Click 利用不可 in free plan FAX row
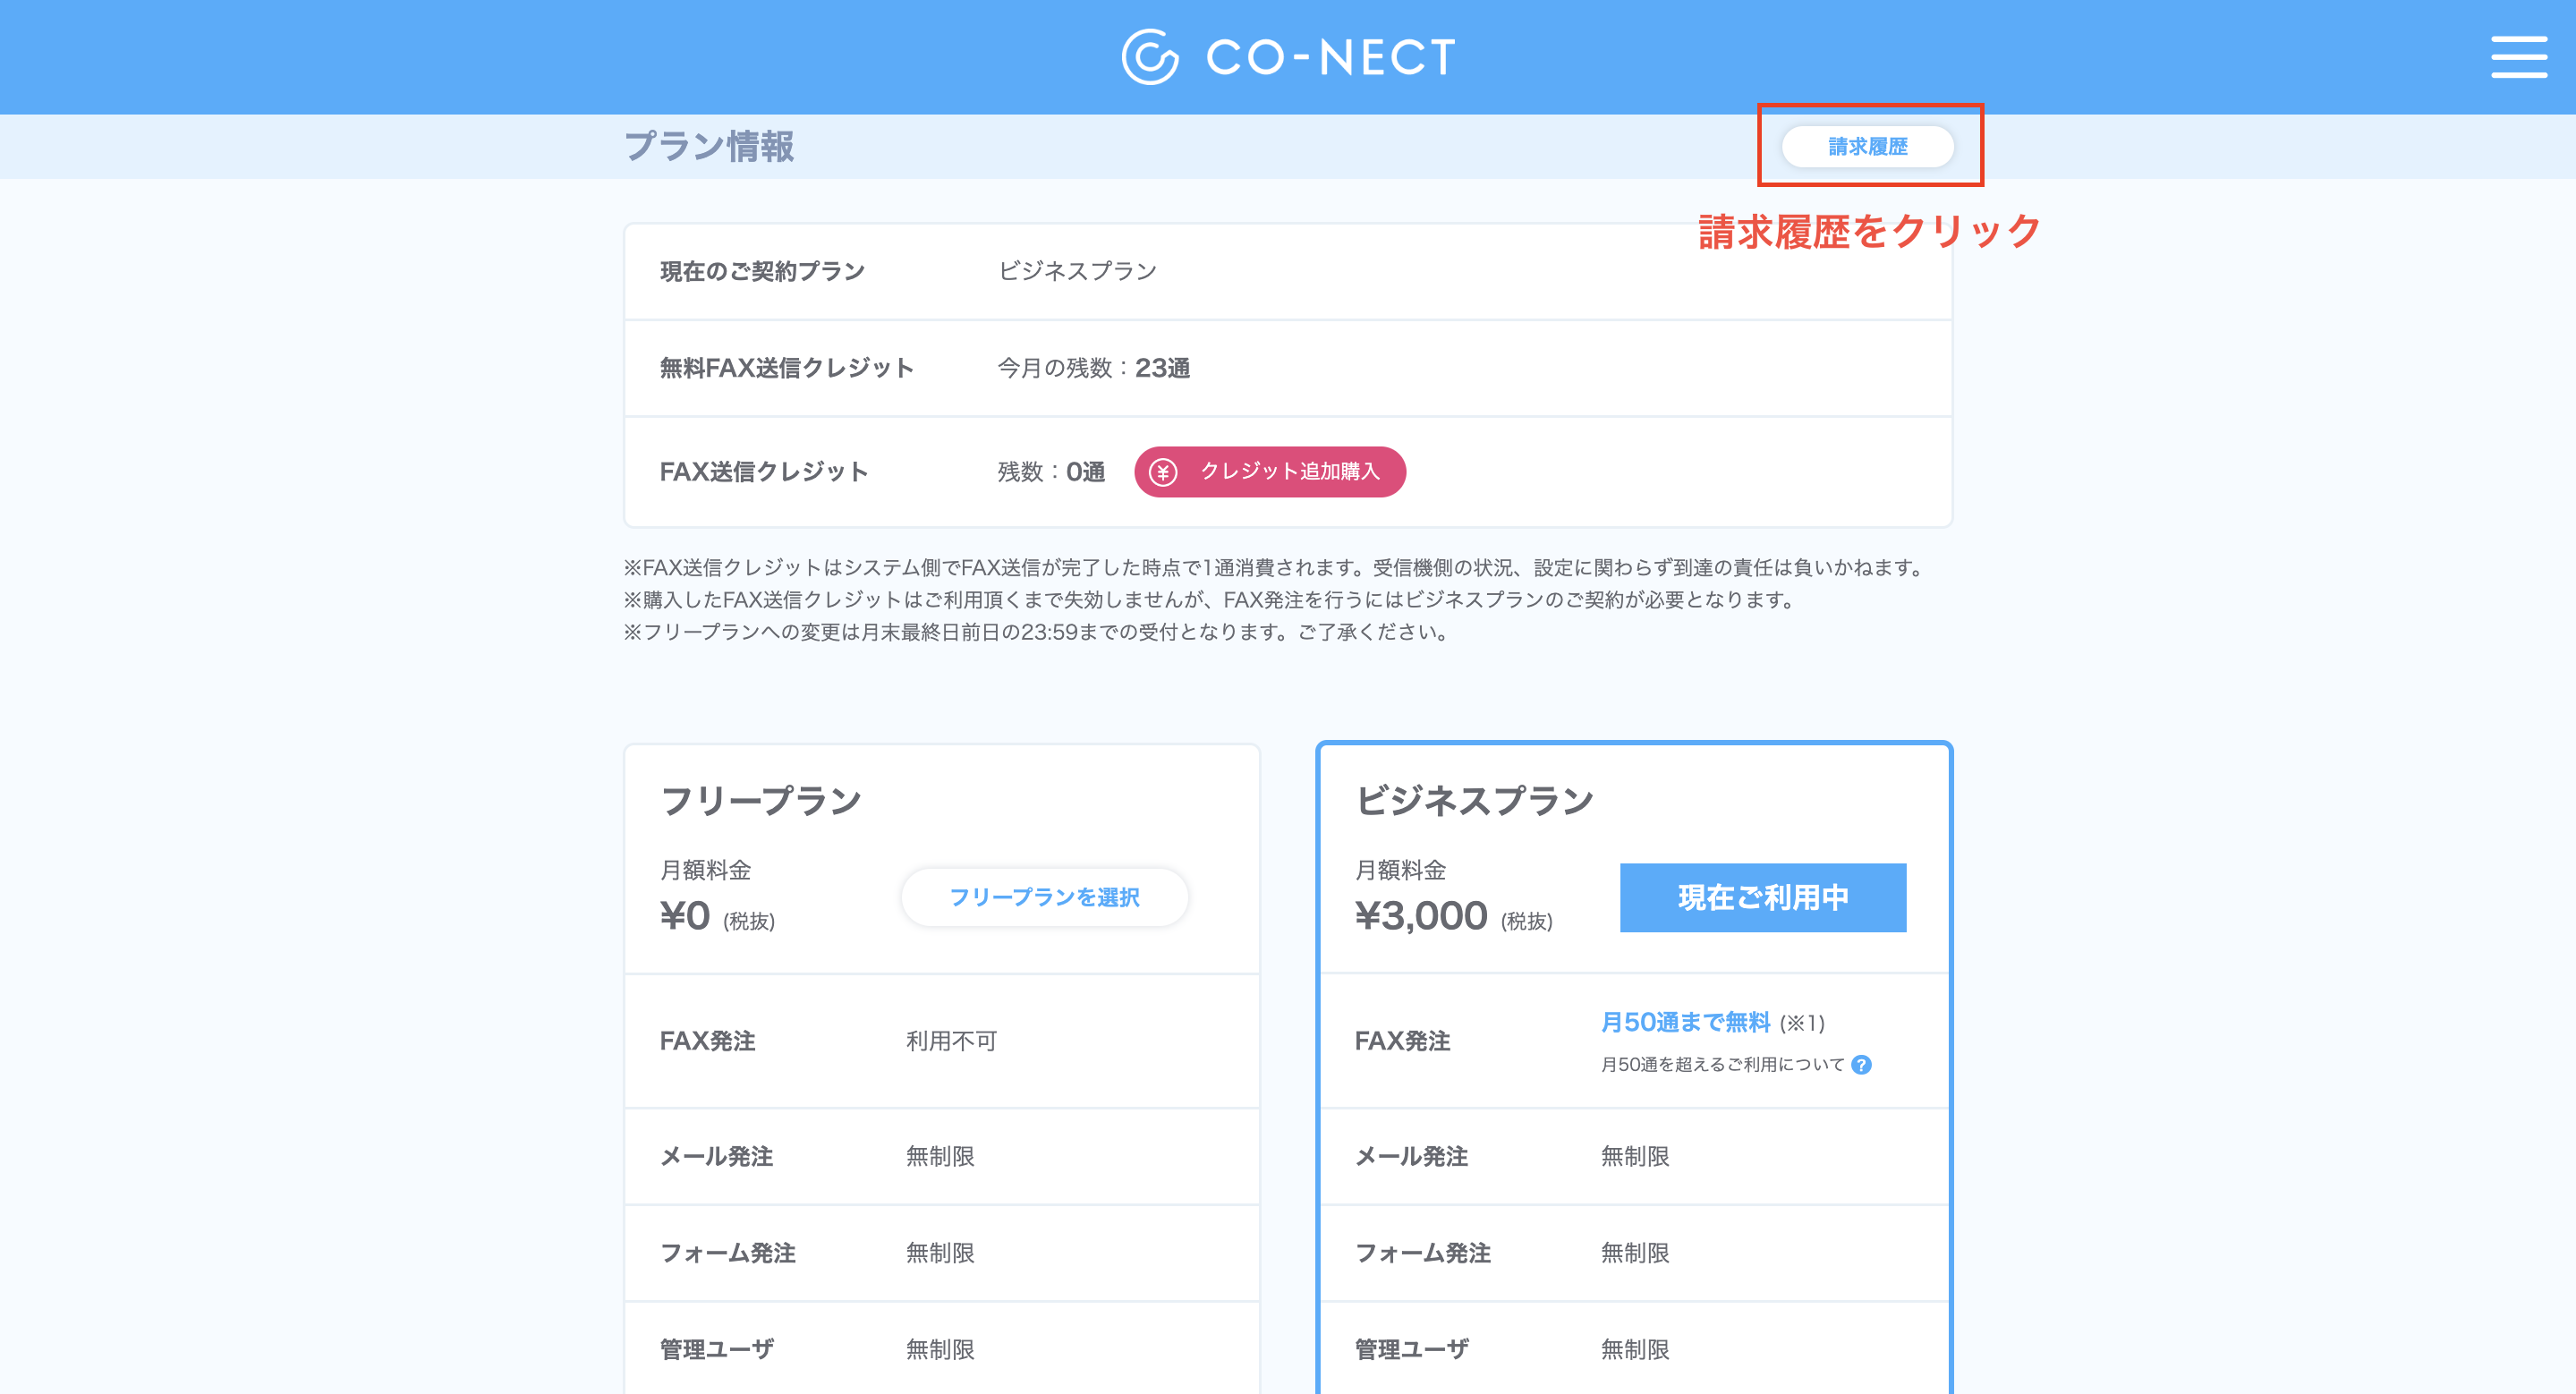The width and height of the screenshot is (2576, 1394). [951, 1041]
